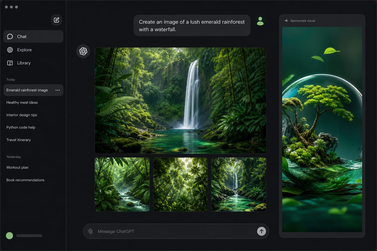Start a new chat with compose icon
377x251 pixels.
(57, 20)
